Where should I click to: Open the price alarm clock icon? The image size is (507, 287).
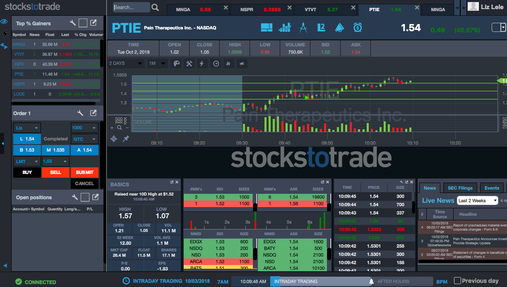tap(358, 28)
